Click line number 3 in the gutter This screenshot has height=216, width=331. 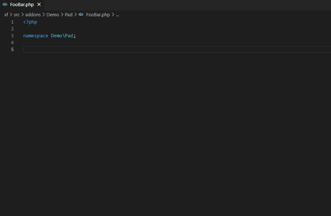point(12,36)
